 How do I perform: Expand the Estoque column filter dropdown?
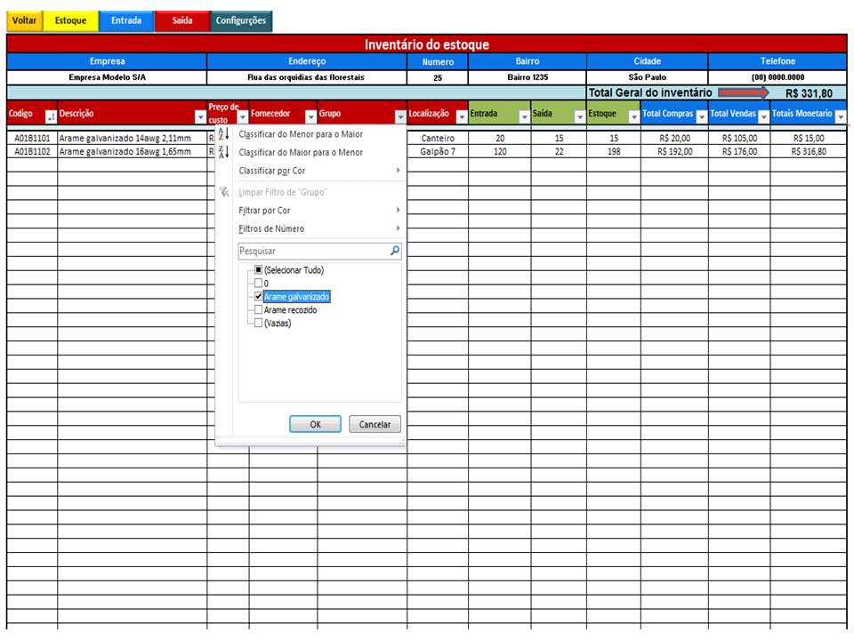(633, 117)
